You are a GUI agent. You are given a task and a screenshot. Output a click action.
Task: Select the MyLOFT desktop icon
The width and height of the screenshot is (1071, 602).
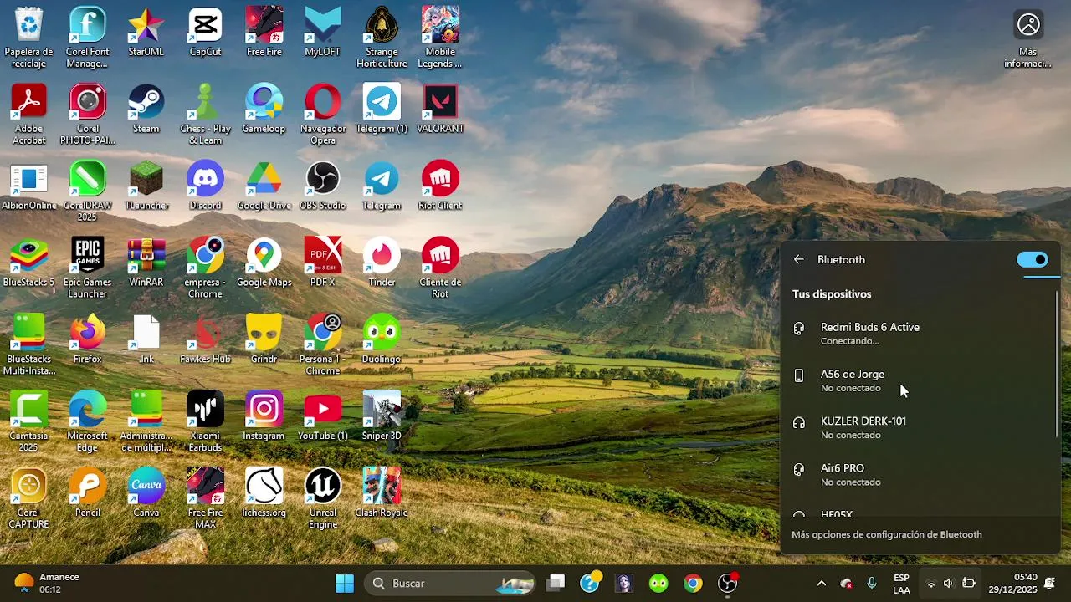(322, 33)
